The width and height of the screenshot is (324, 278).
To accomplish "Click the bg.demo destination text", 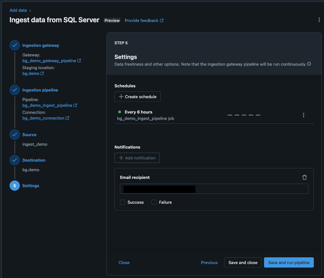I will (31, 170).
